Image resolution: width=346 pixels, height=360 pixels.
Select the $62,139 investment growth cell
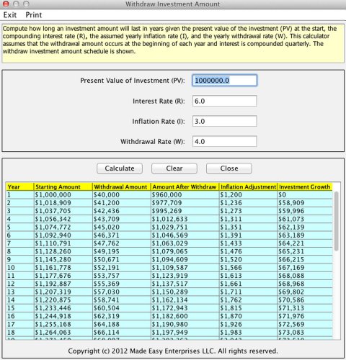coord(305,227)
